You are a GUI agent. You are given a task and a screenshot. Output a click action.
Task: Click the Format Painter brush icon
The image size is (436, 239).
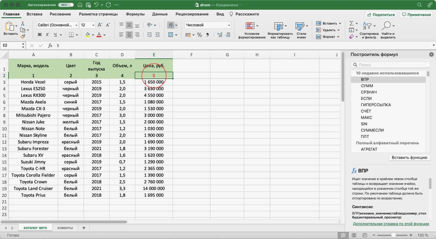tap(23, 36)
